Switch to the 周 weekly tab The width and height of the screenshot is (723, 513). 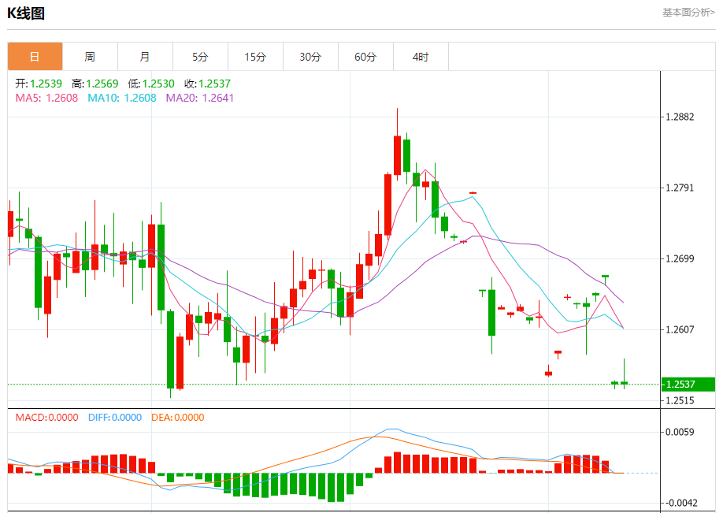coord(90,57)
